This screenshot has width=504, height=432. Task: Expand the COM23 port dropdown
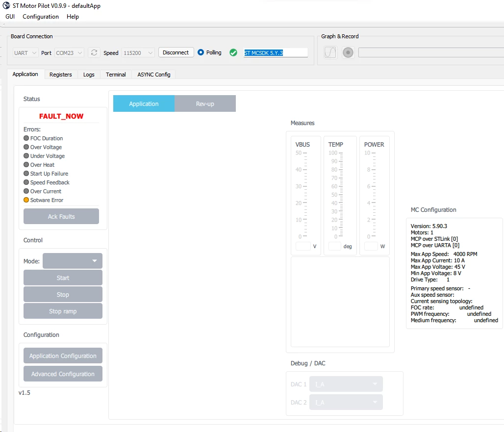[x=69, y=53]
